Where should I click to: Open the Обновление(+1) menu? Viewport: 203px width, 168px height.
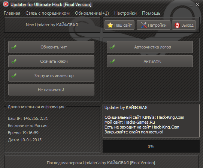pyautogui.click(x=92, y=13)
